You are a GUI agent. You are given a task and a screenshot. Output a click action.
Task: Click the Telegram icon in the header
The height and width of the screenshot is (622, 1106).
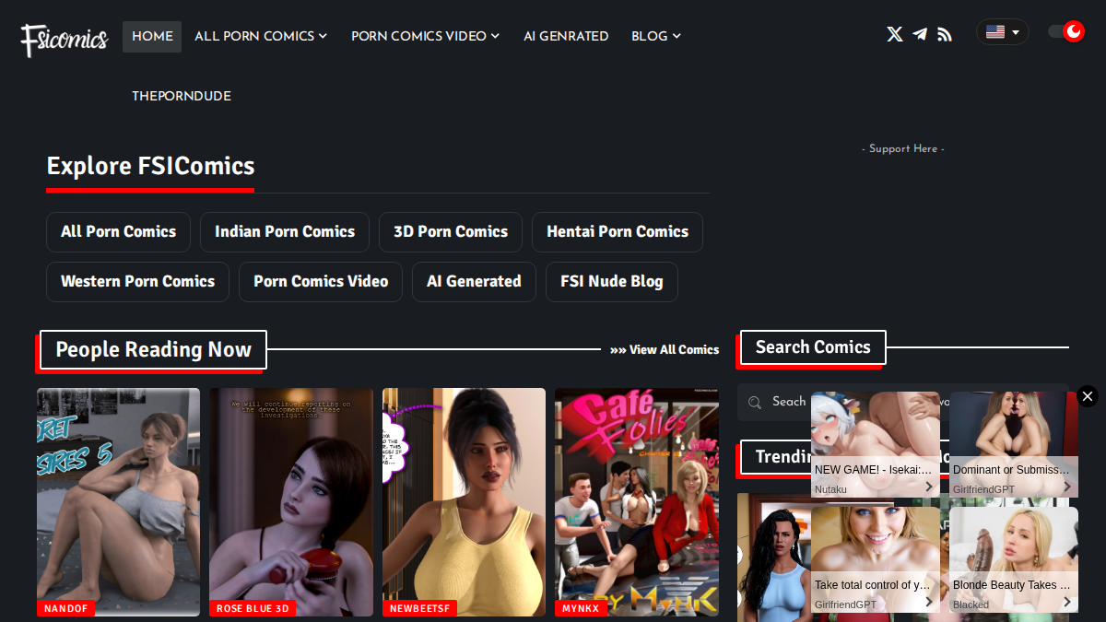920,34
